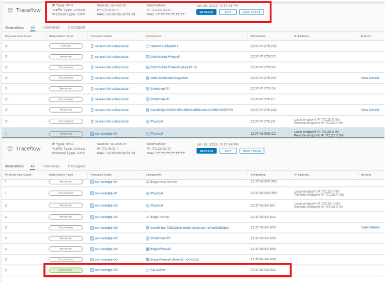Click the SA-Uplink component icon
385x282 pixels.
147,270
